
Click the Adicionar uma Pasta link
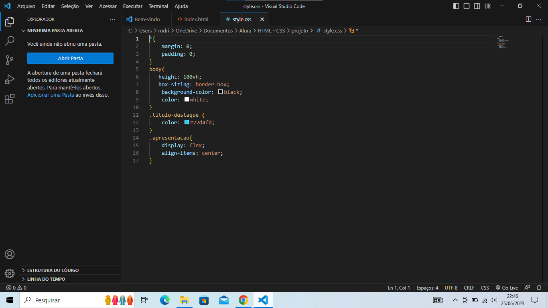(51, 95)
